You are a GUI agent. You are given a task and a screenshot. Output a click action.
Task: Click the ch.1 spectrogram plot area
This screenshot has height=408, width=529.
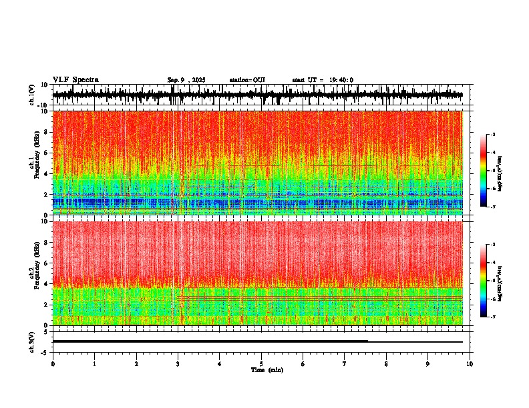[257, 163]
